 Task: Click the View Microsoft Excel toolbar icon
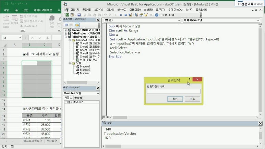pyautogui.click(x=67, y=15)
